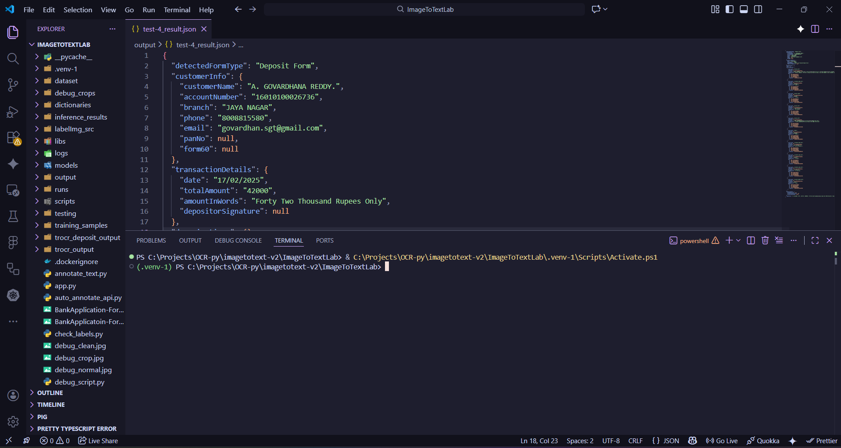Switch to the DEBUG CONSOLE tab
The image size is (841, 448).
[238, 240]
